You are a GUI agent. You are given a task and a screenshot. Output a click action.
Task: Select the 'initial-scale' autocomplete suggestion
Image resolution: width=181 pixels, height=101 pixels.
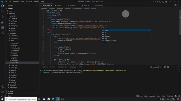click(126, 41)
